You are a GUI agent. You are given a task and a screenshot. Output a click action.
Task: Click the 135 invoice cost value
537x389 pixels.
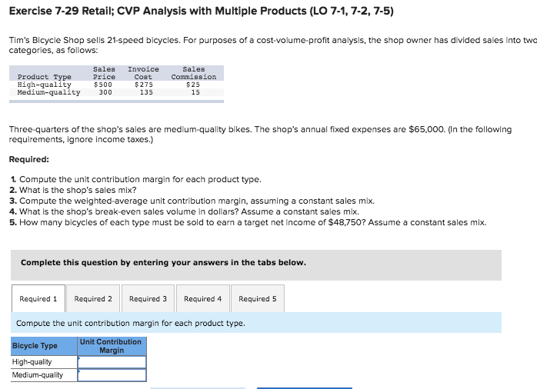click(146, 92)
